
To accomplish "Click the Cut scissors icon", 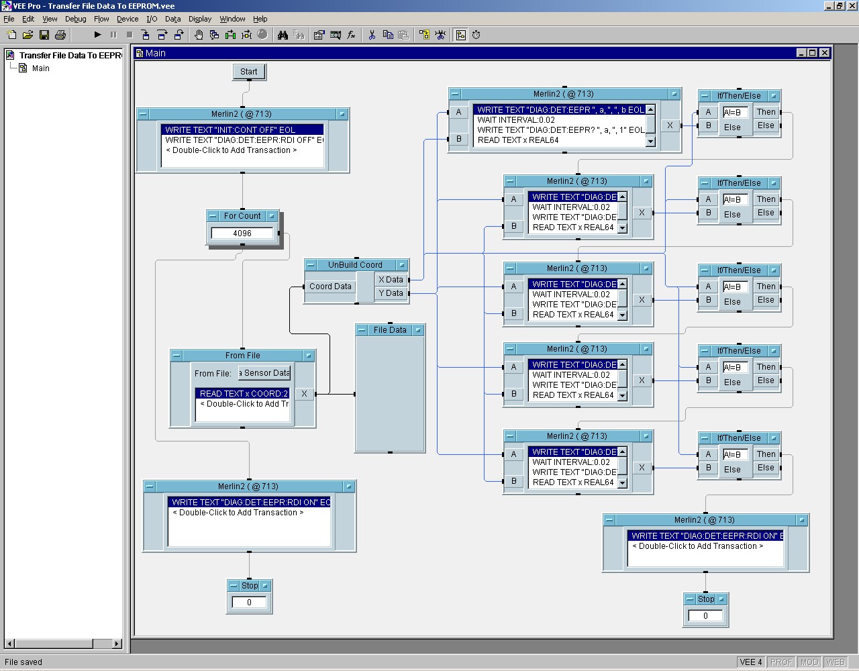I will [371, 35].
